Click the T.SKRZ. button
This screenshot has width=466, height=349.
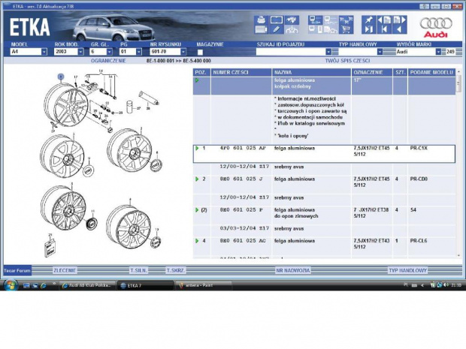click(176, 271)
